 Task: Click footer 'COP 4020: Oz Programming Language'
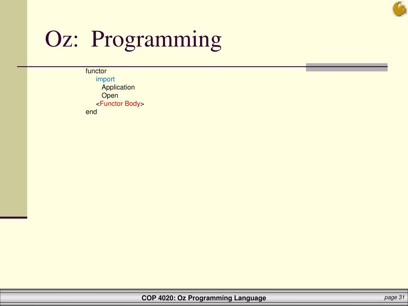[x=204, y=298]
